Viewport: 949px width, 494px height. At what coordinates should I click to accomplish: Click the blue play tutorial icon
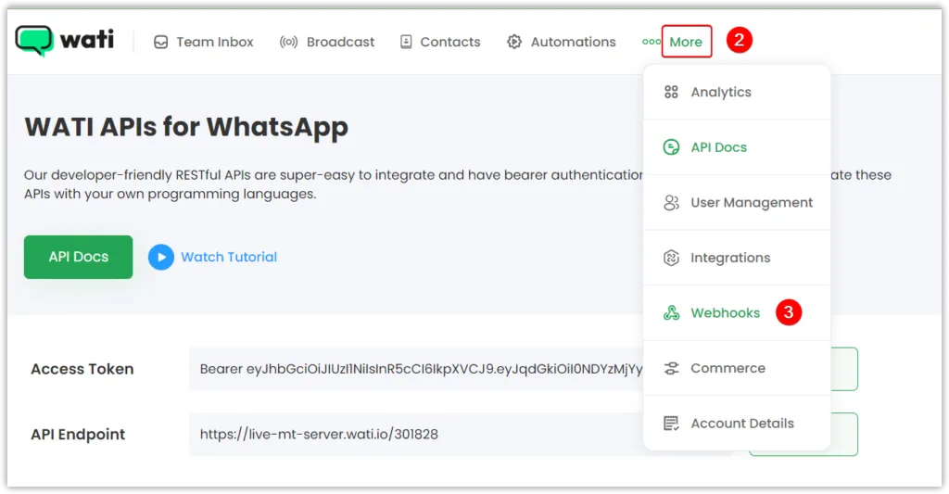[x=161, y=257]
